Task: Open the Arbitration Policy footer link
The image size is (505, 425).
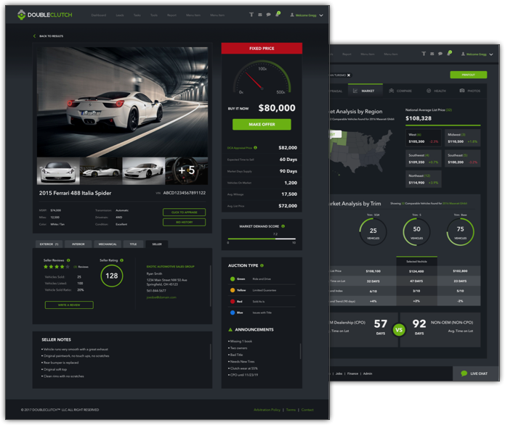Action: click(x=267, y=410)
